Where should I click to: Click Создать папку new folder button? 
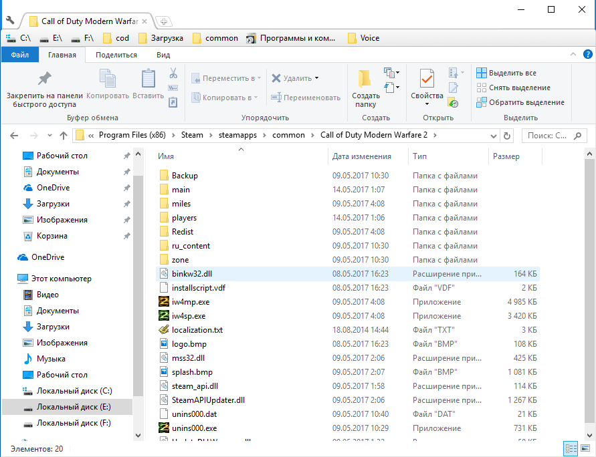(x=366, y=88)
